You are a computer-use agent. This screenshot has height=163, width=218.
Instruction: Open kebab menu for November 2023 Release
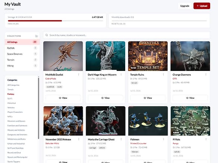click(x=79, y=139)
